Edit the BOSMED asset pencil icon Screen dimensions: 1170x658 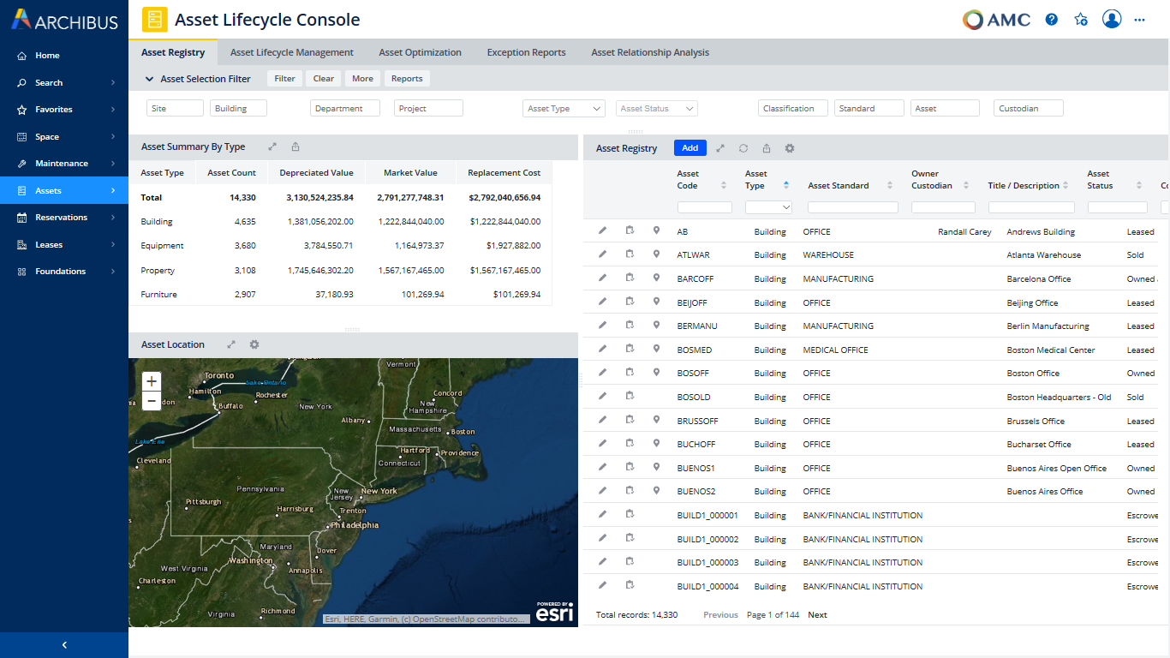[603, 349]
